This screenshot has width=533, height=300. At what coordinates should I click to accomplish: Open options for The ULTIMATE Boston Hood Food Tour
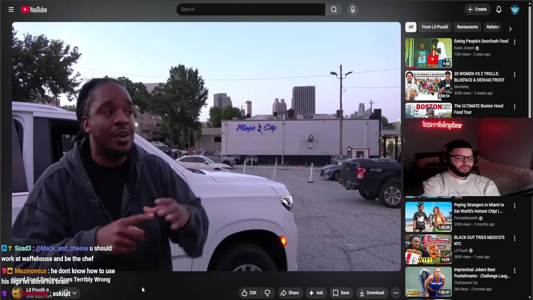pyautogui.click(x=515, y=107)
